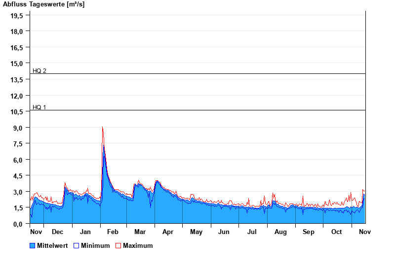
Task: Click the red-outlined Maximum legend box
Action: click(118, 245)
